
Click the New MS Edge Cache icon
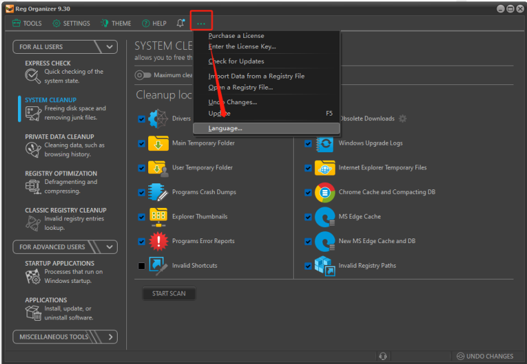pos(325,241)
